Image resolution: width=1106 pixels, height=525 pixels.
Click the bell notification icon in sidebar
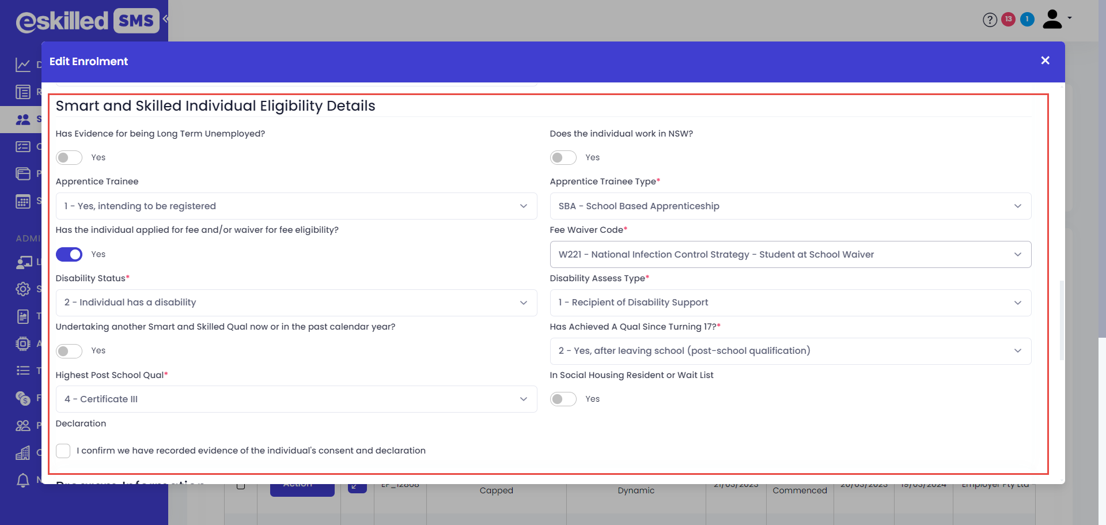pos(23,480)
